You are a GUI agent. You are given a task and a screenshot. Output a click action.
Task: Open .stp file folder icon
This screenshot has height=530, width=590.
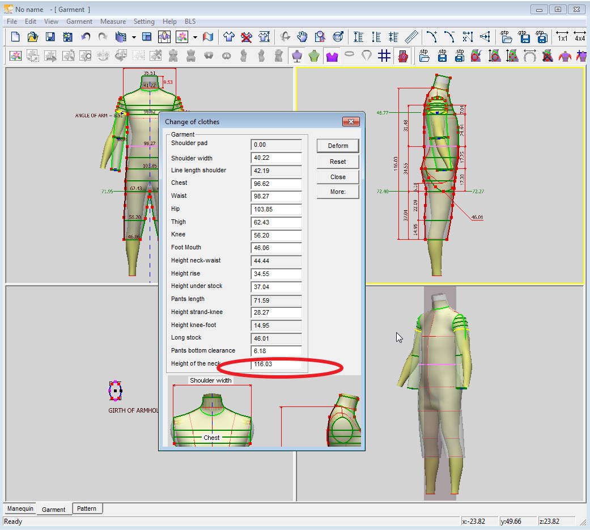click(x=425, y=56)
